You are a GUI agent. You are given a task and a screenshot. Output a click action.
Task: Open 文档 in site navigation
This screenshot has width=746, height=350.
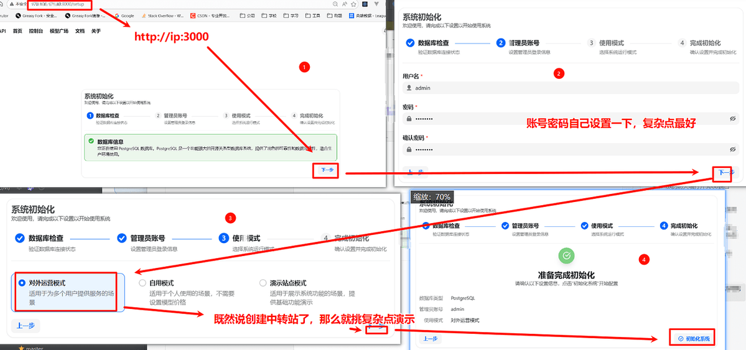[80, 31]
